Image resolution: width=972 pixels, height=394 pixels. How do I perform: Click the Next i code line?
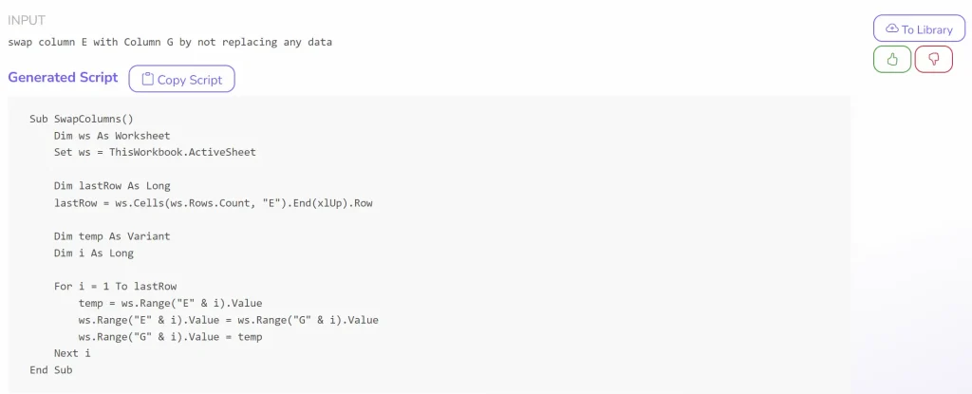click(x=72, y=353)
